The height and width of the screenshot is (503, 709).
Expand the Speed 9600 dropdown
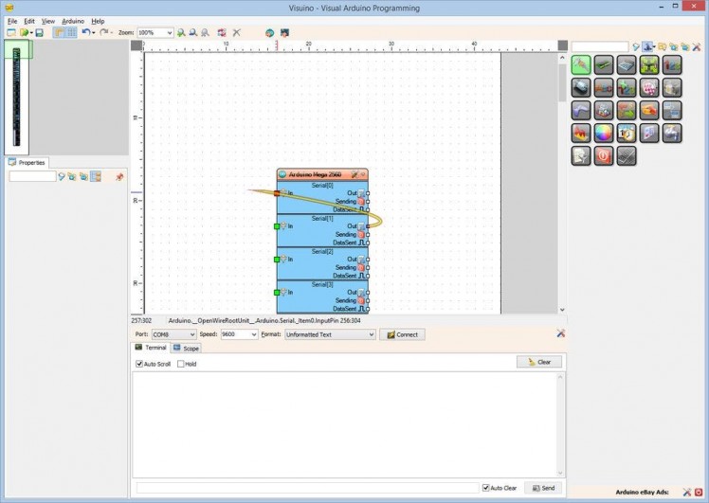click(x=239, y=334)
